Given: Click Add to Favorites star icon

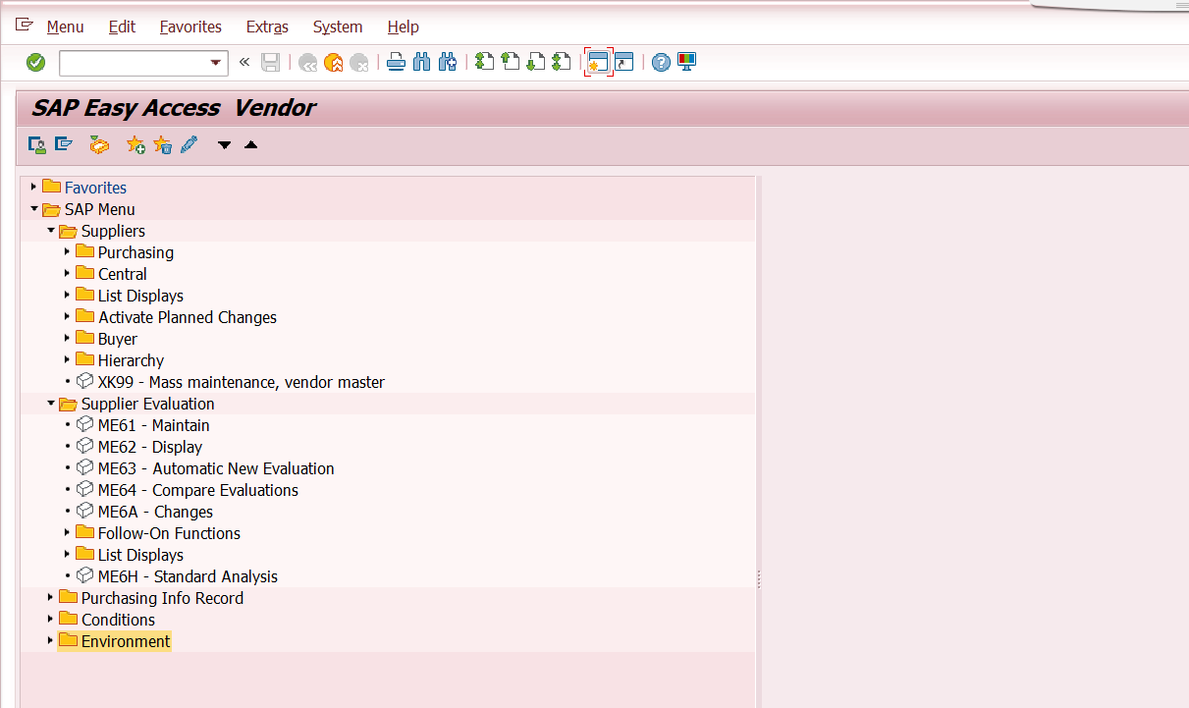Looking at the screenshot, I should click(x=135, y=145).
